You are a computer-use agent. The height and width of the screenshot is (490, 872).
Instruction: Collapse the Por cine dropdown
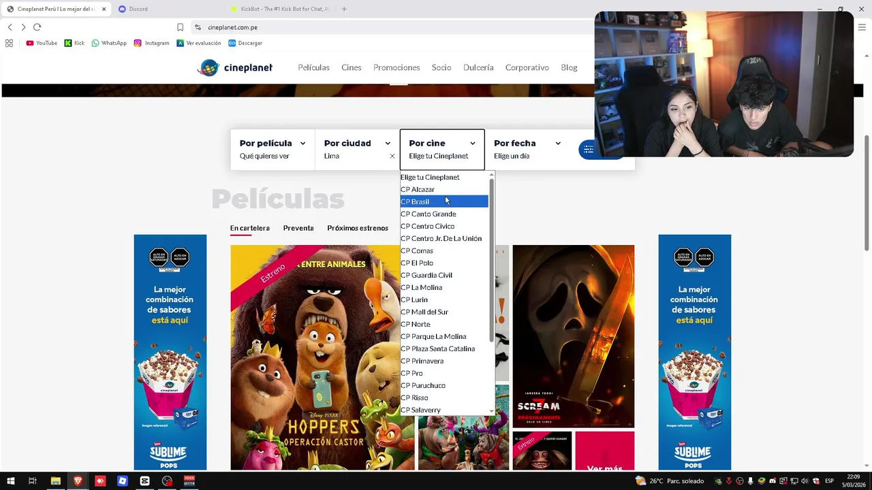point(442,150)
